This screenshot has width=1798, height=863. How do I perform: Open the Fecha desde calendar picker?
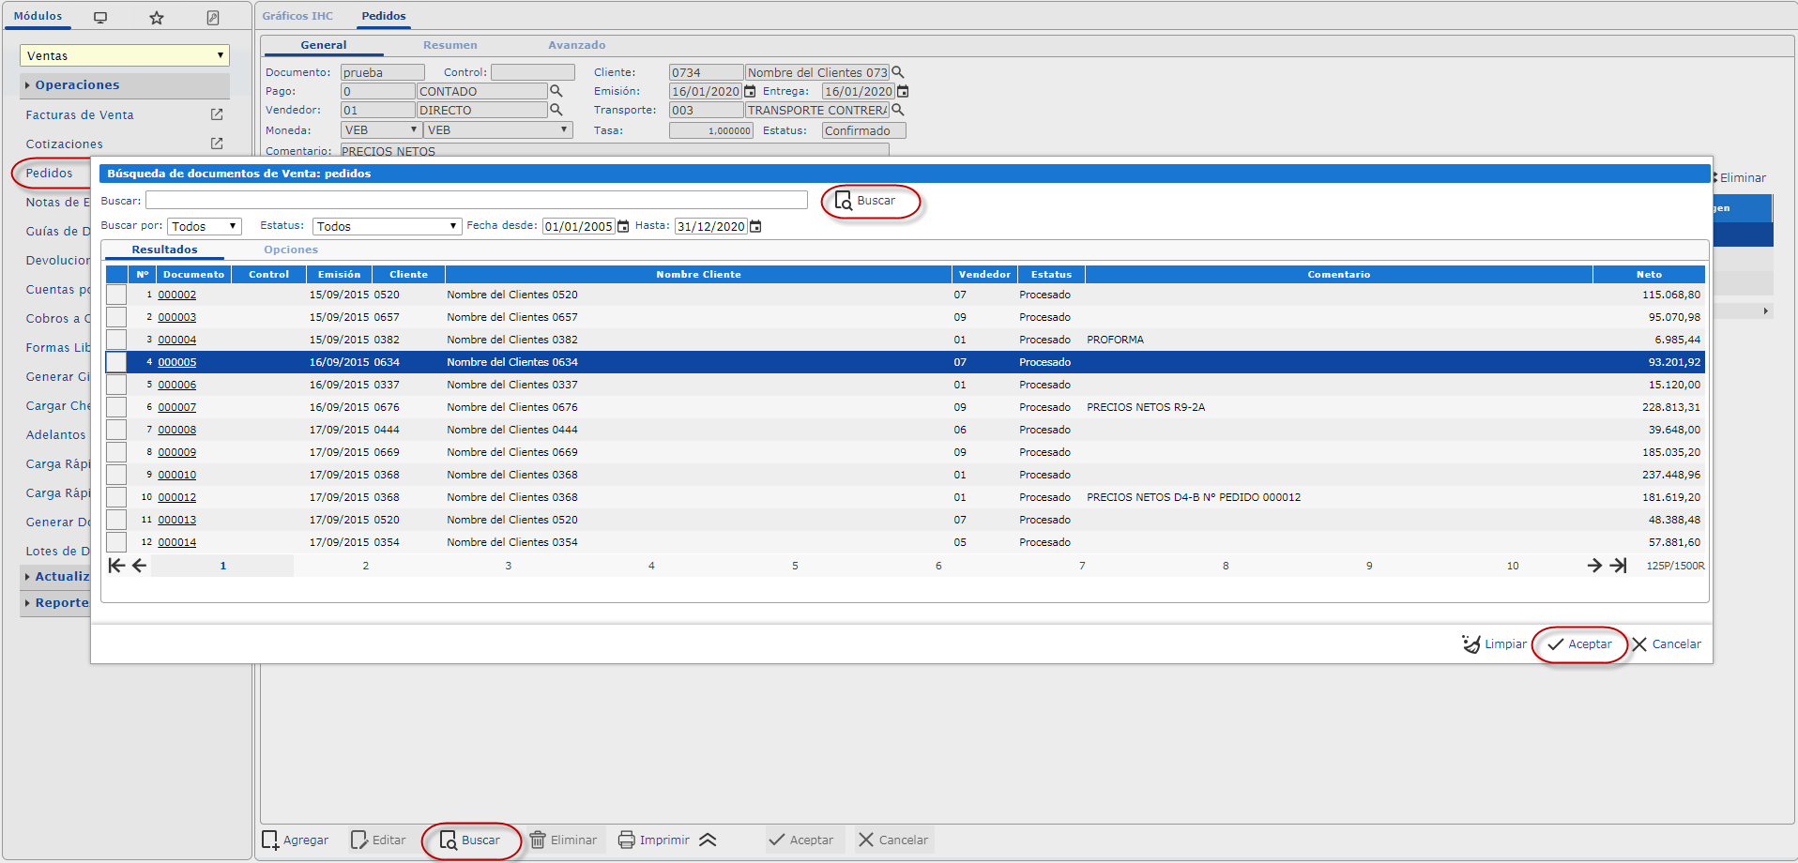(623, 226)
